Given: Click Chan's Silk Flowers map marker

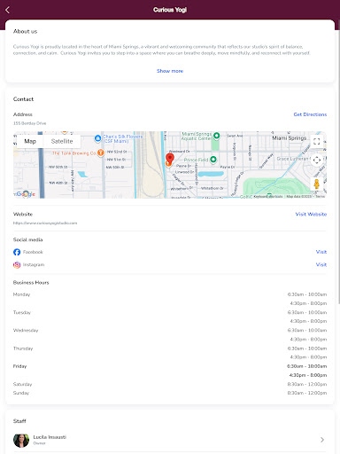Looking at the screenshot, I should (97, 138).
